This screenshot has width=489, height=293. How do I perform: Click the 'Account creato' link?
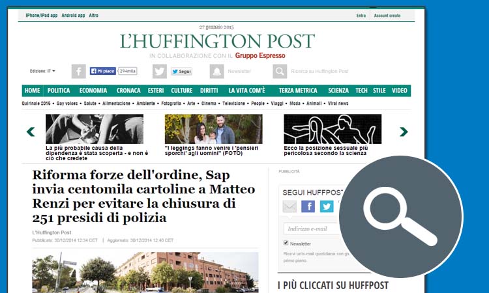click(387, 16)
